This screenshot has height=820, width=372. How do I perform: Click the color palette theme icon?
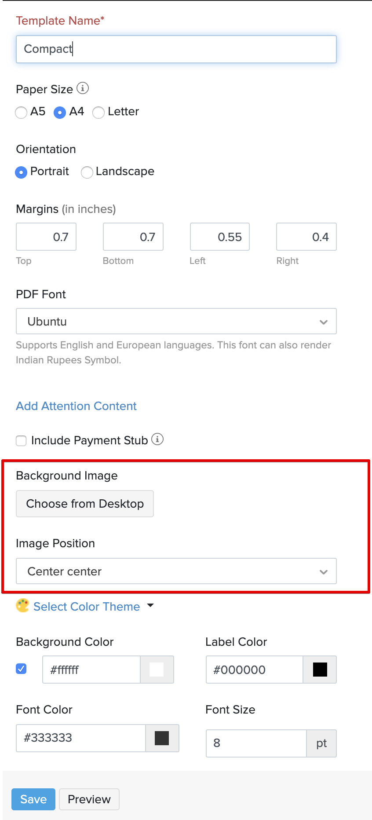22,606
